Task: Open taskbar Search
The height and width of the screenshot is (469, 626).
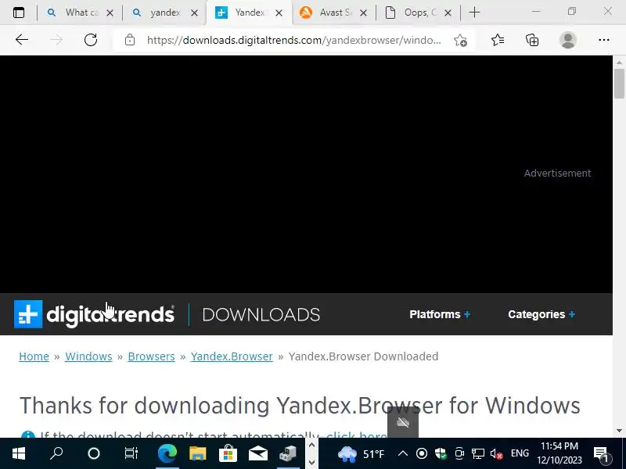Action: click(56, 453)
